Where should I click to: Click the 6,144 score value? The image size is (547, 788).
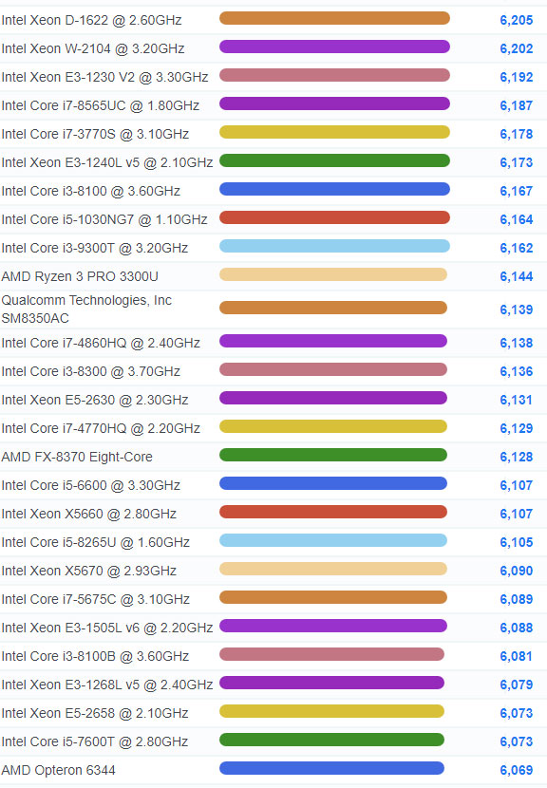(517, 276)
